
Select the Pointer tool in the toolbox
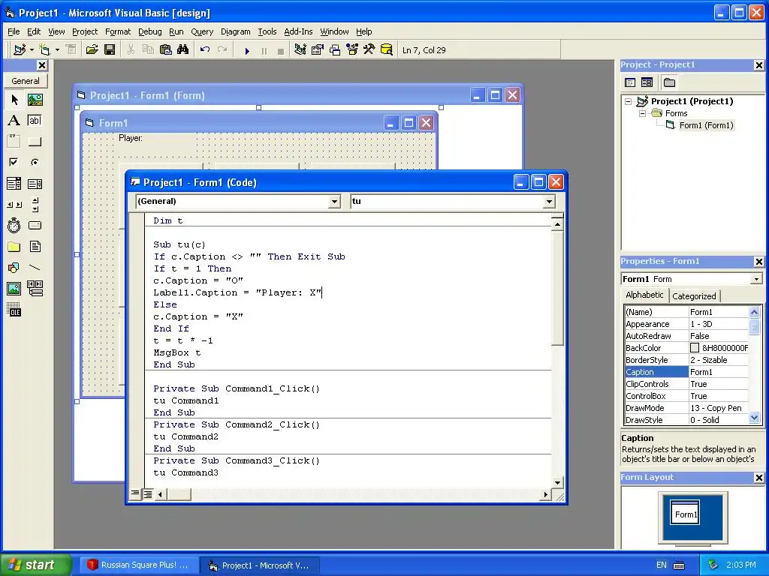[14, 100]
